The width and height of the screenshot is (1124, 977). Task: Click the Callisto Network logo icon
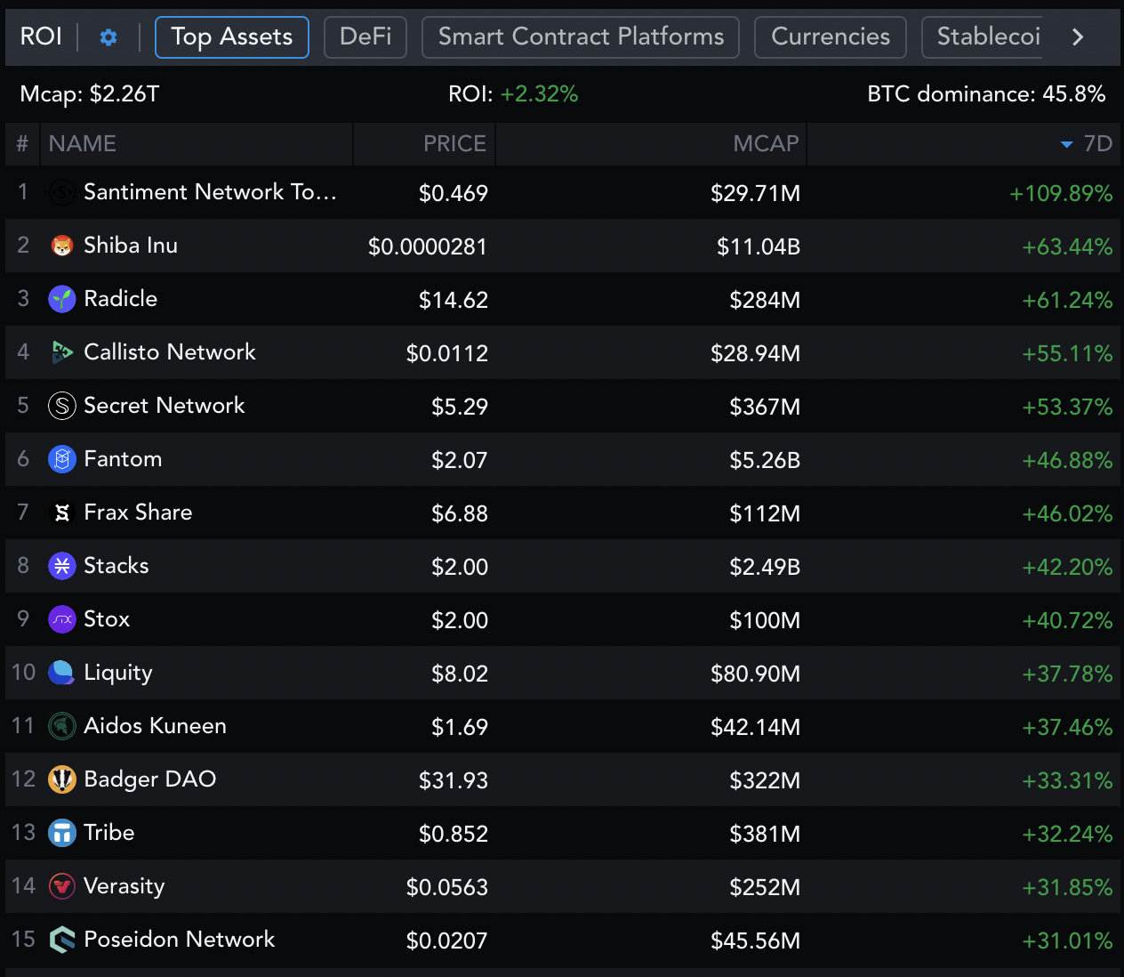tap(61, 352)
